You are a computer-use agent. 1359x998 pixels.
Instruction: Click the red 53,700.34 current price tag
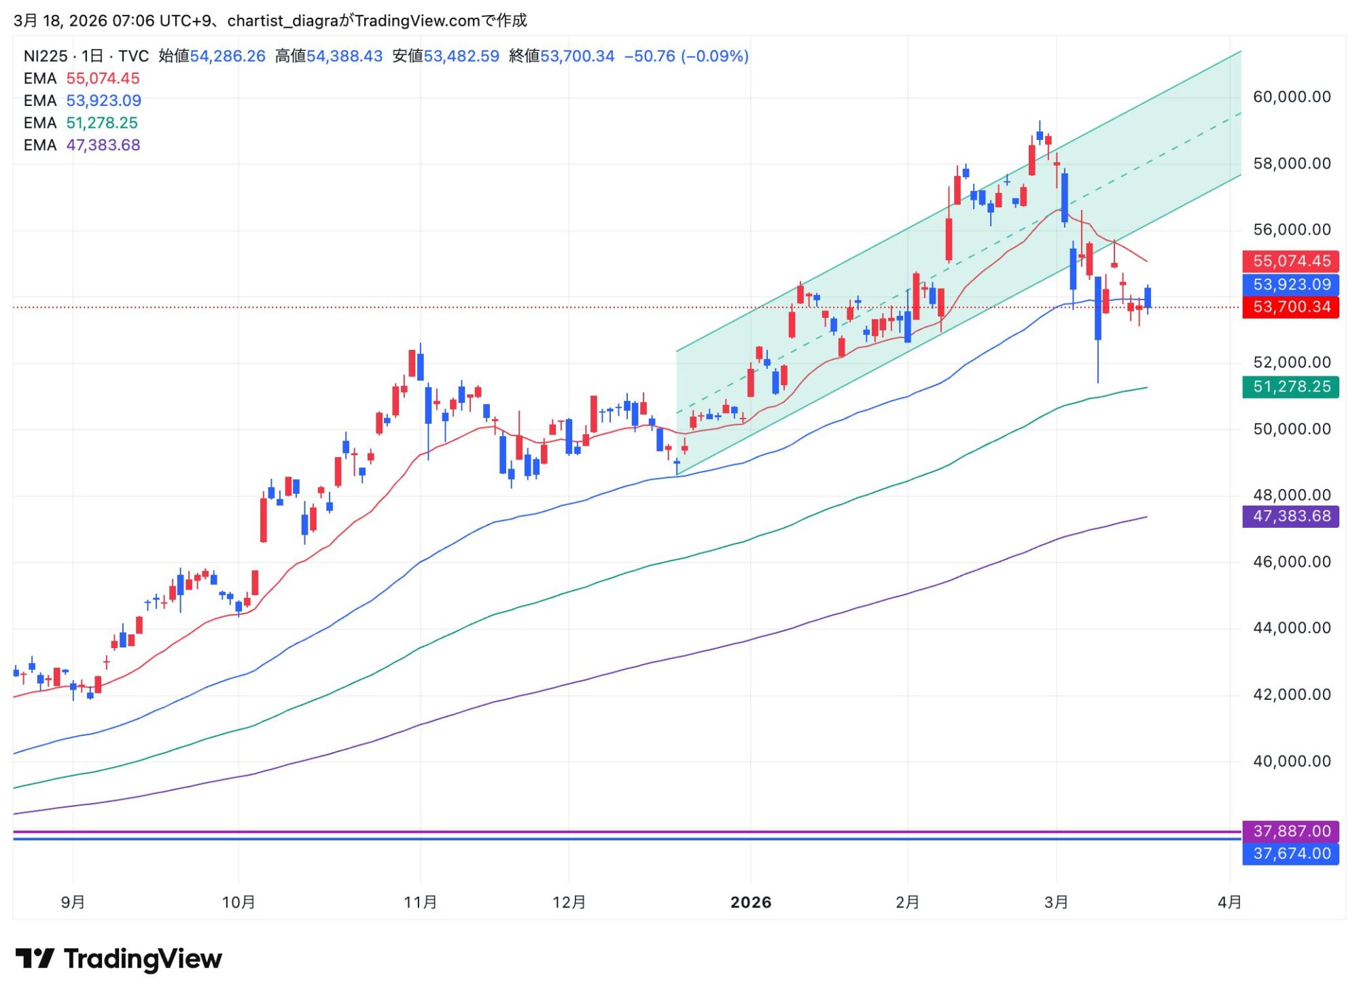1290,307
